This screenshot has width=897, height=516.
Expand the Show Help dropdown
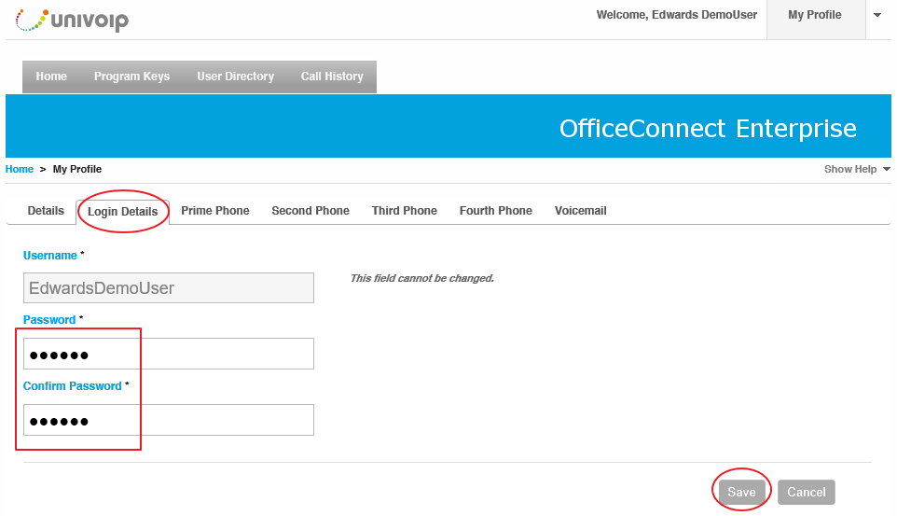click(x=857, y=169)
